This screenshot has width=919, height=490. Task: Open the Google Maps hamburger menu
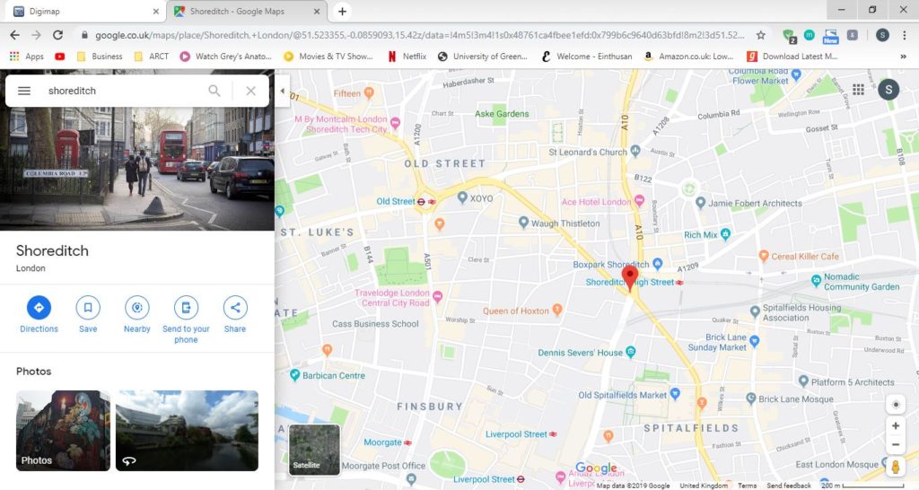[x=24, y=91]
